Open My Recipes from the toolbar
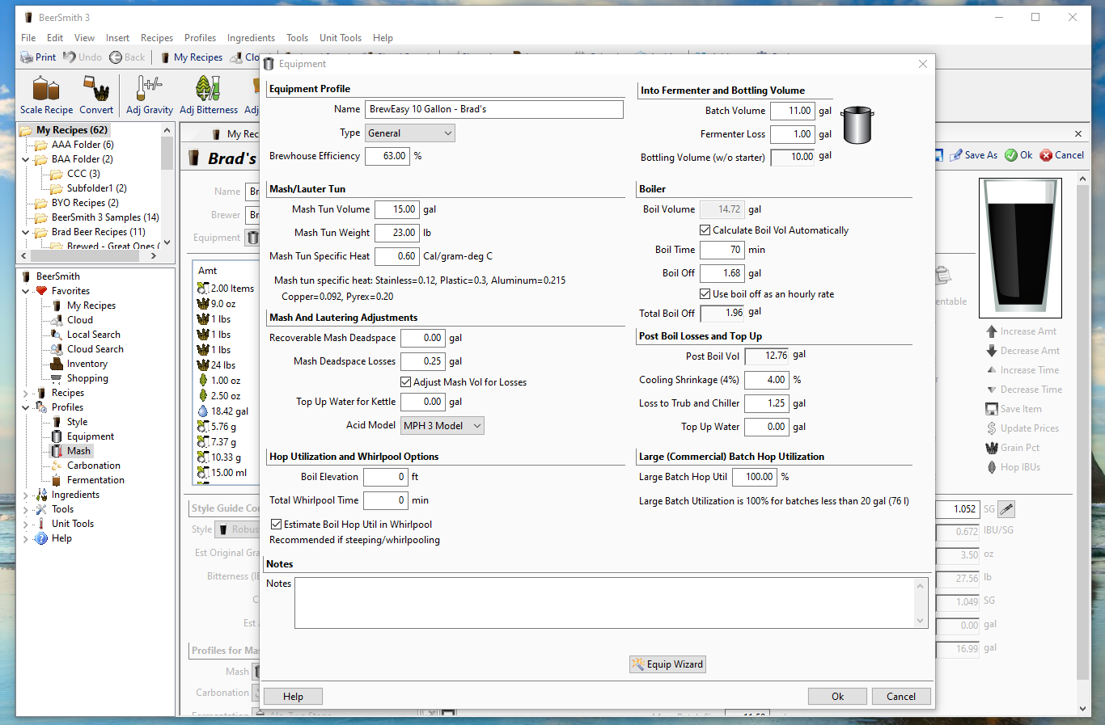 coord(191,57)
